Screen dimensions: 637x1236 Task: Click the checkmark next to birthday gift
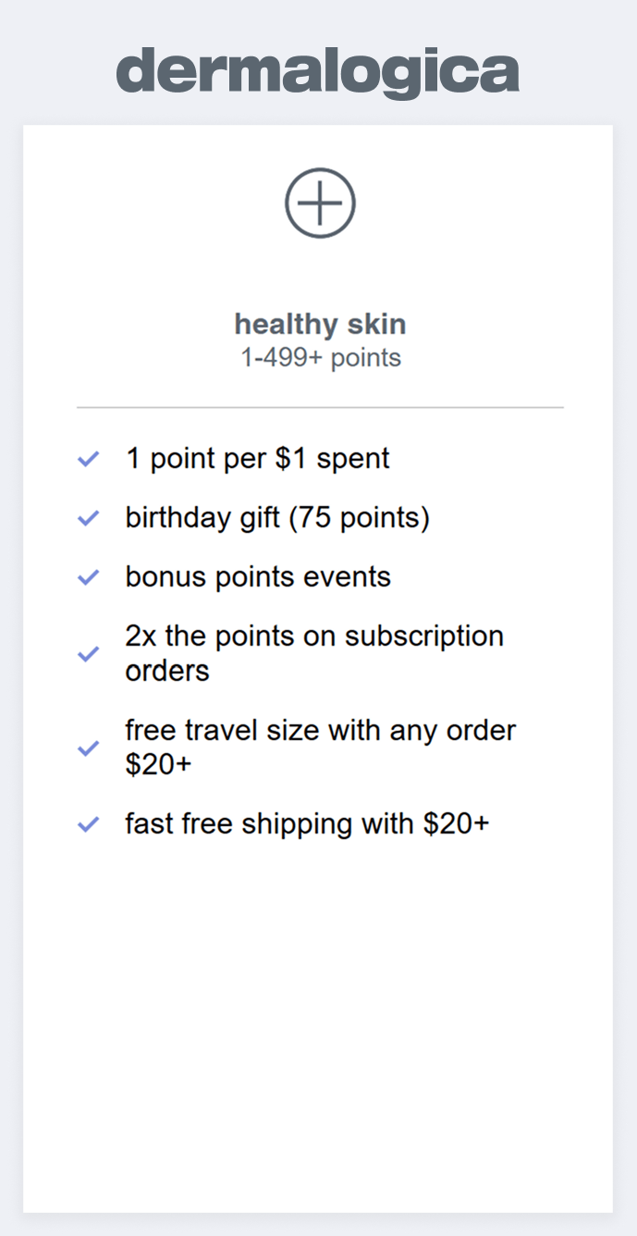89,518
